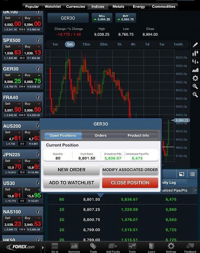200x253 pixels.
Task: Open AUS200 info icon
Action: pyautogui.click(x=38, y=126)
